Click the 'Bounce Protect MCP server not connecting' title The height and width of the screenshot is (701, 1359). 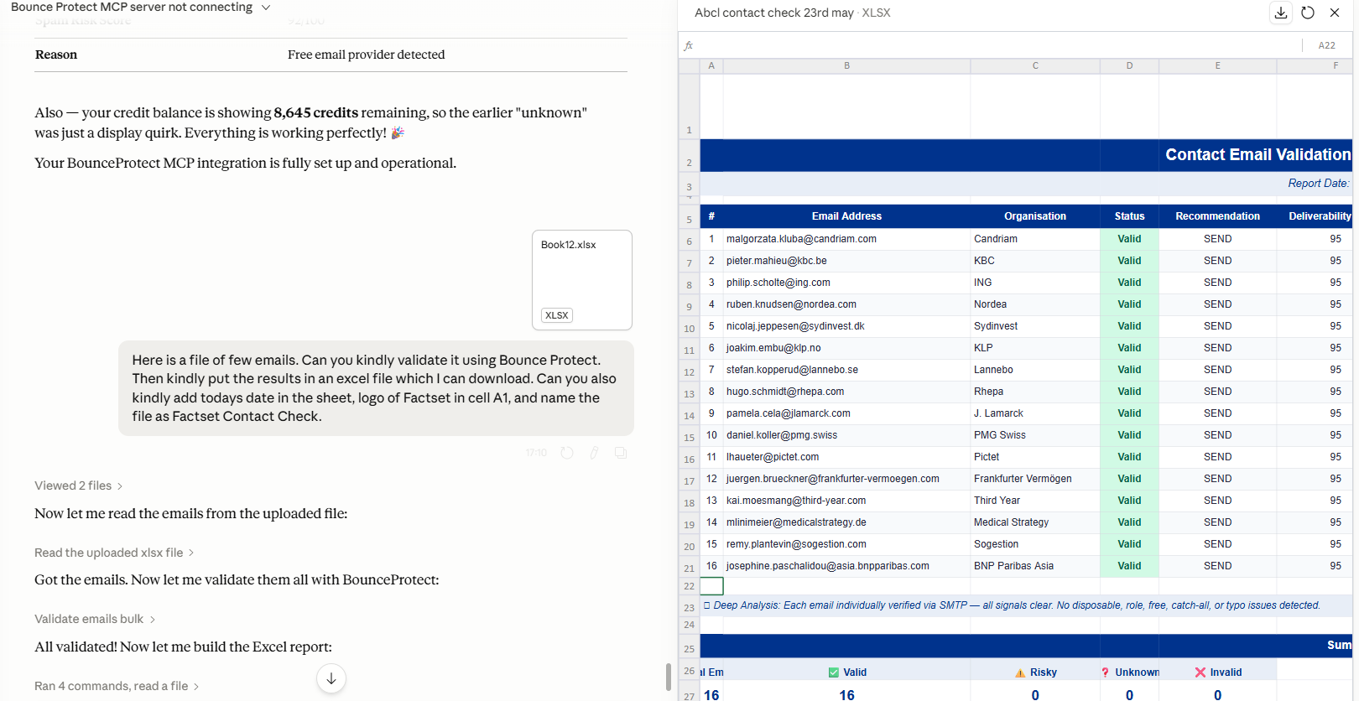[132, 8]
